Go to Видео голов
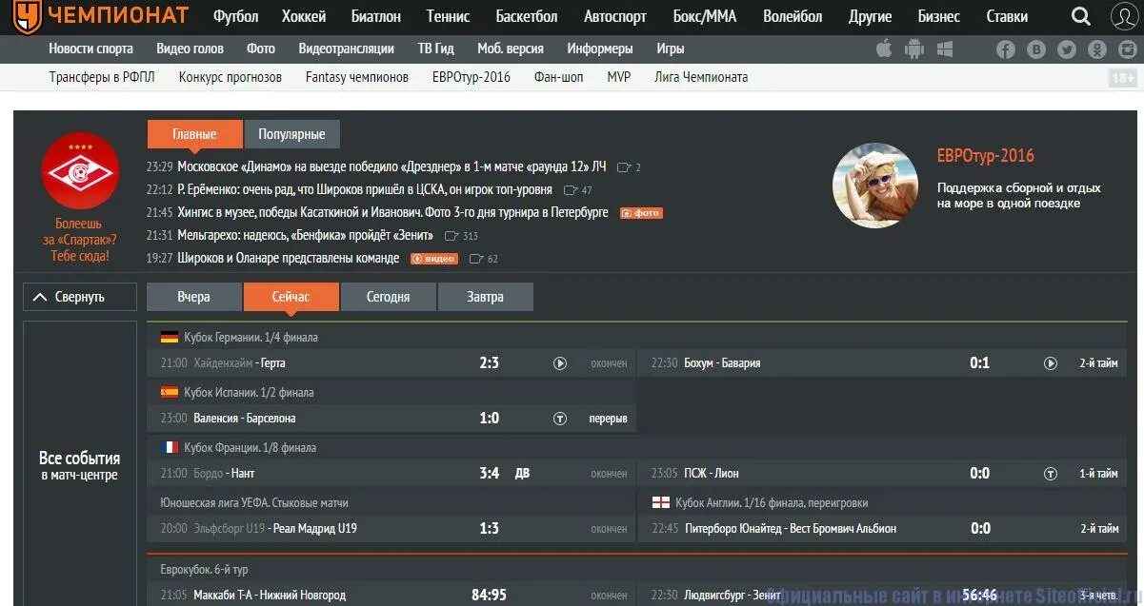1144x606 pixels. (x=191, y=49)
